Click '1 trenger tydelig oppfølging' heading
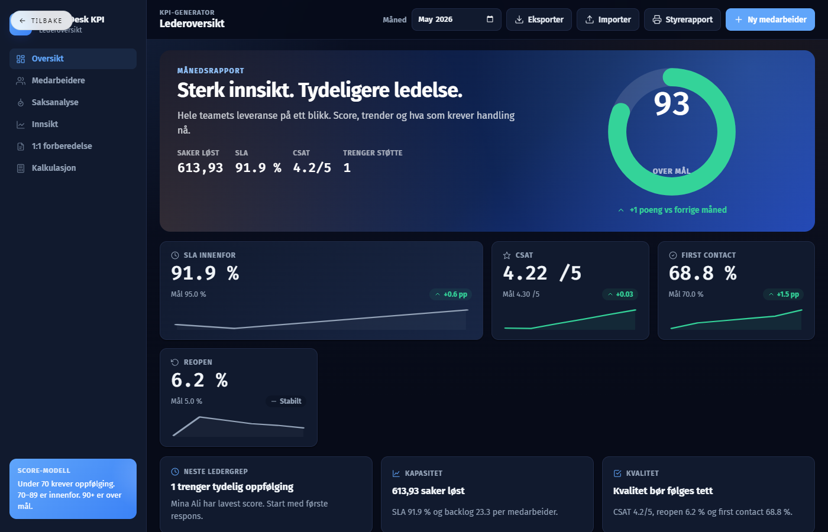 click(232, 487)
